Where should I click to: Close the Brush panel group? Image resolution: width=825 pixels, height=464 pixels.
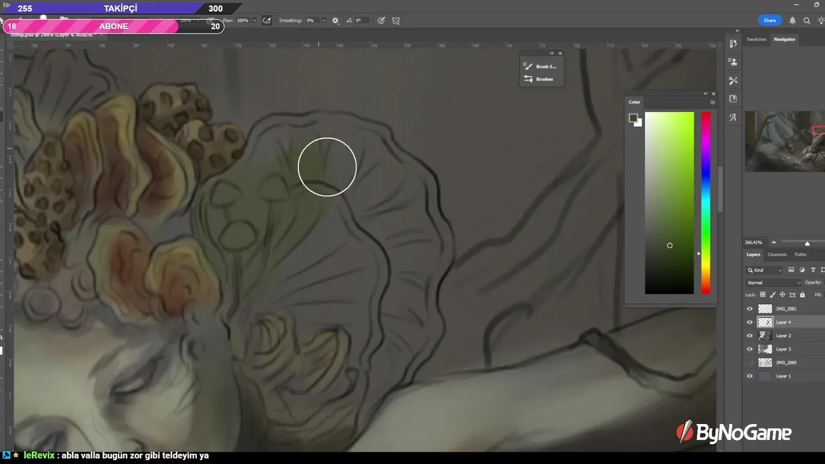(560, 53)
